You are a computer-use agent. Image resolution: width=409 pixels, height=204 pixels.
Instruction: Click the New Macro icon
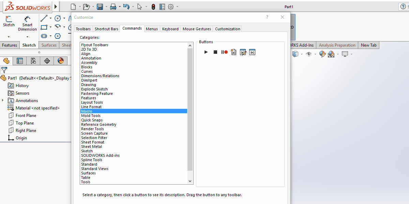(234, 52)
